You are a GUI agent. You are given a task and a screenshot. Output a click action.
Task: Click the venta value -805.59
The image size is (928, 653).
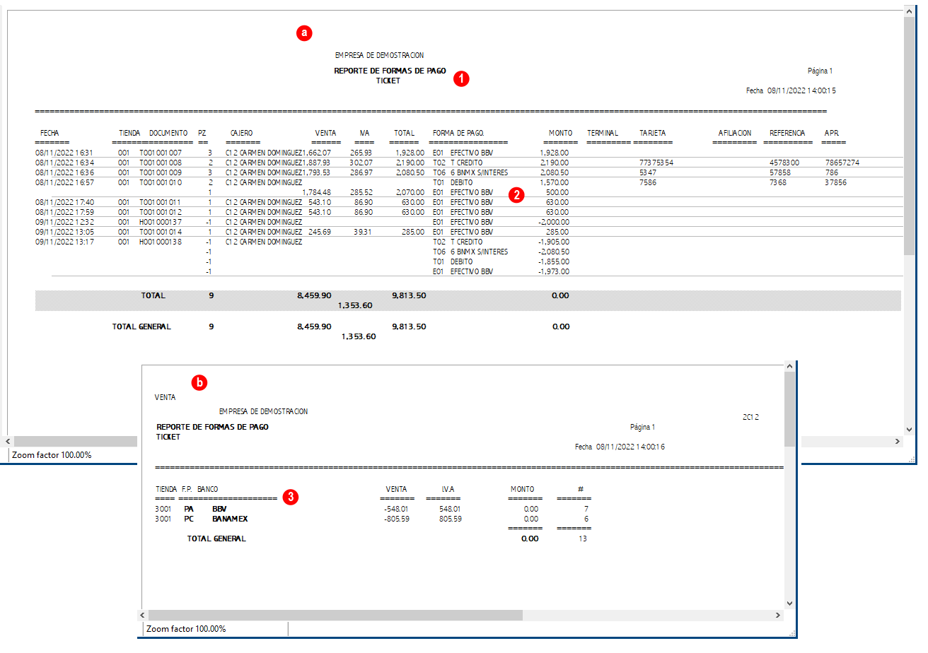click(x=397, y=519)
